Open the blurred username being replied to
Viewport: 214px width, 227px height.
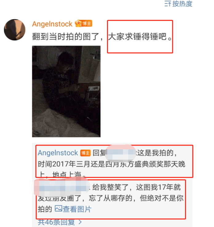tap(120, 153)
